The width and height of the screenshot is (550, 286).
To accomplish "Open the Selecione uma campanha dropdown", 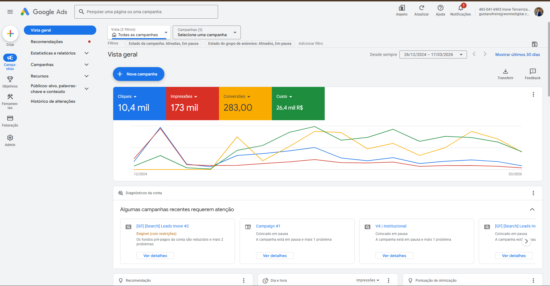I will coord(206,32).
